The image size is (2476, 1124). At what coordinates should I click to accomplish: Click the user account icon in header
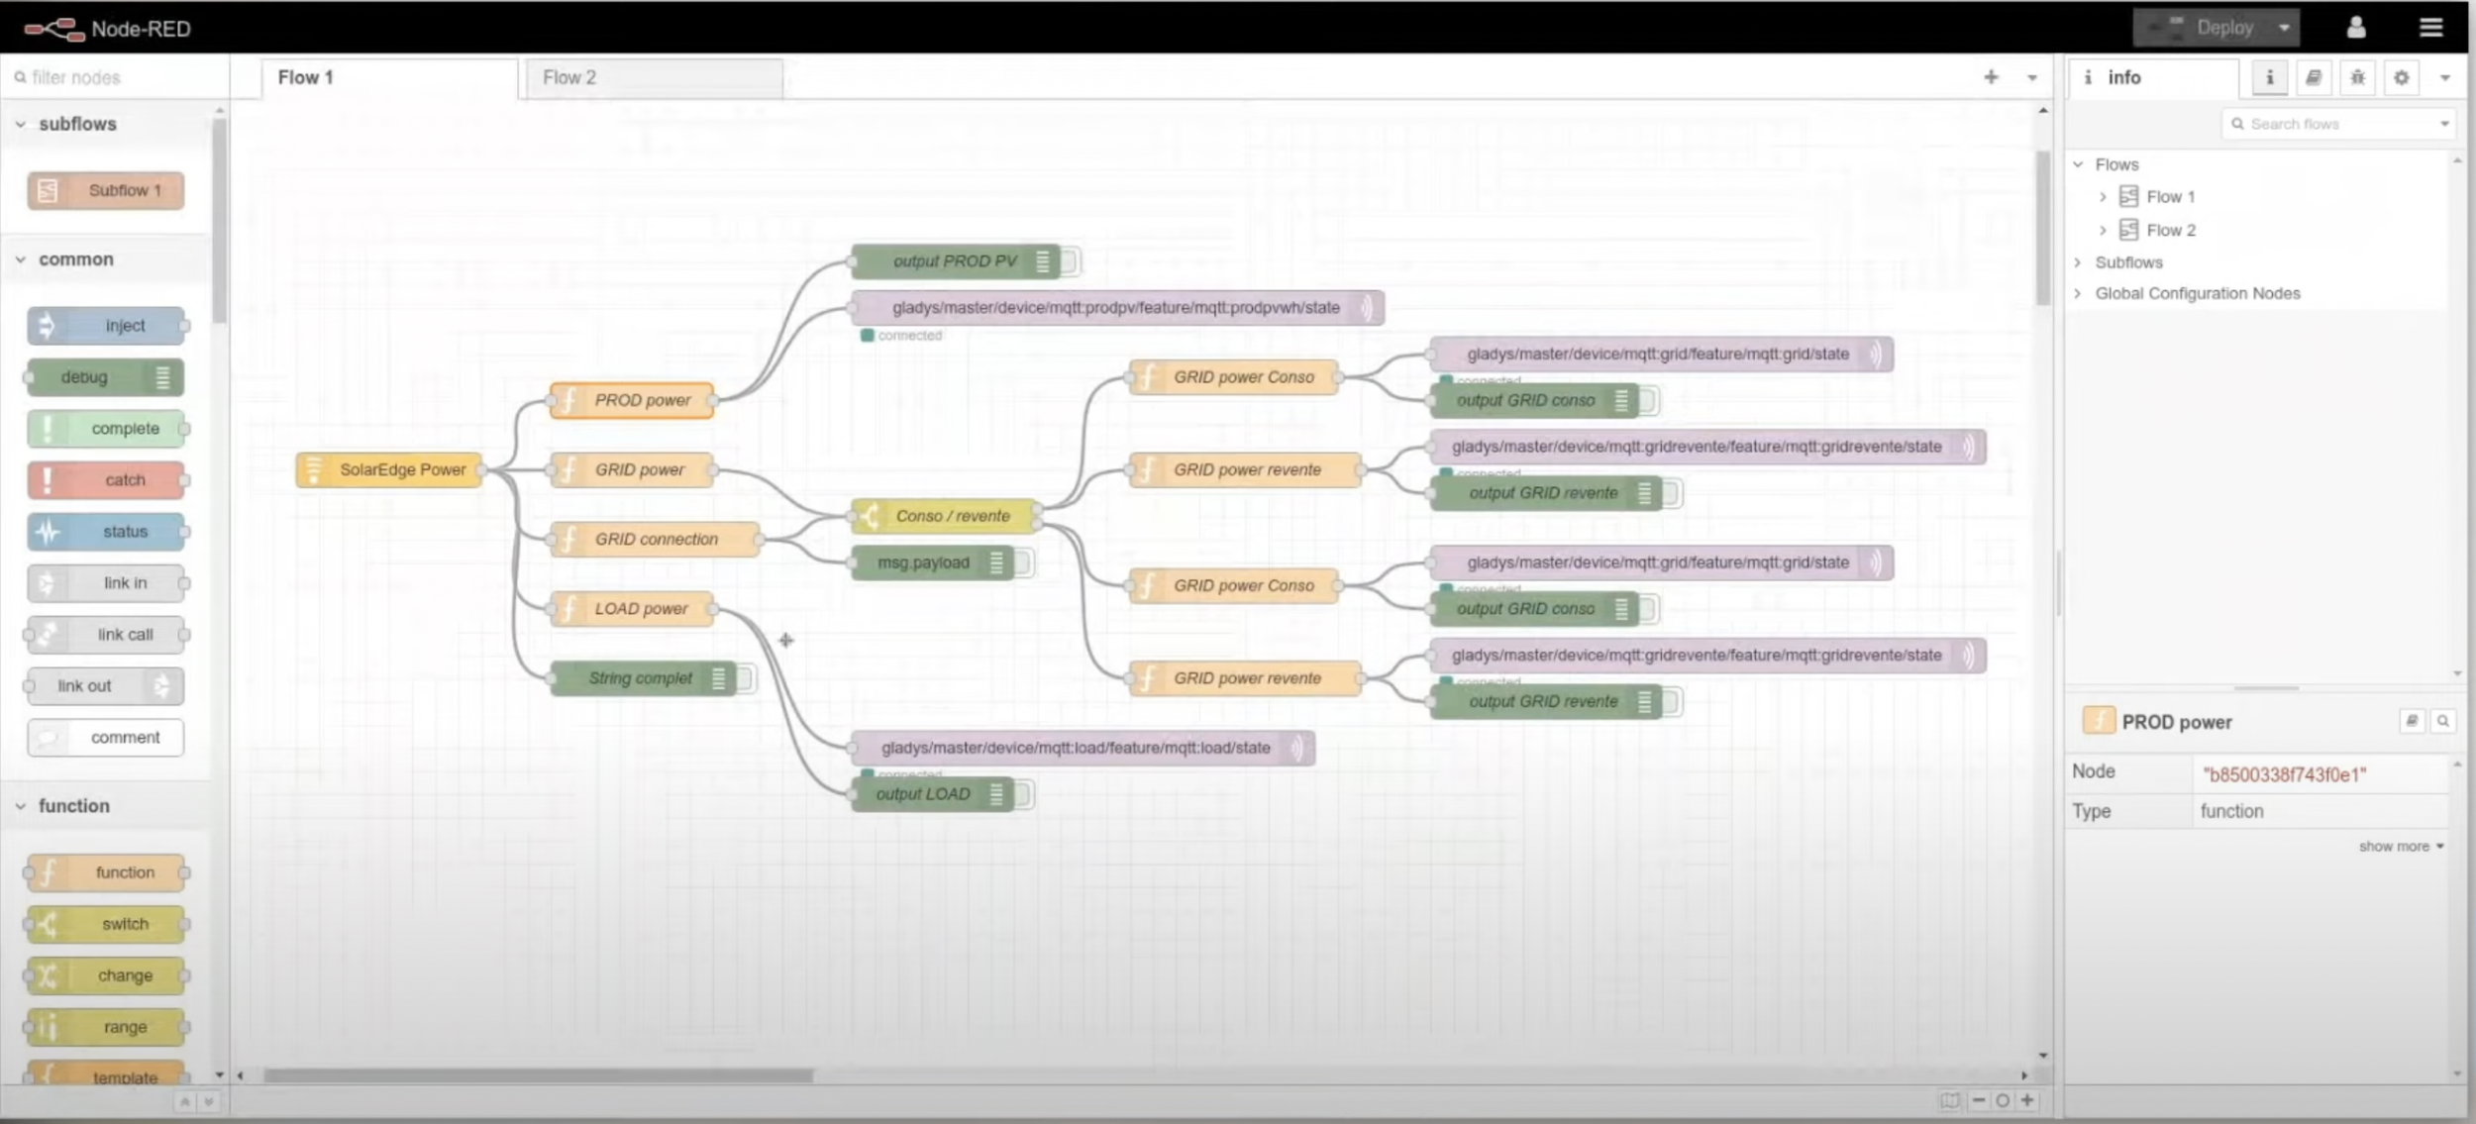coord(2356,28)
